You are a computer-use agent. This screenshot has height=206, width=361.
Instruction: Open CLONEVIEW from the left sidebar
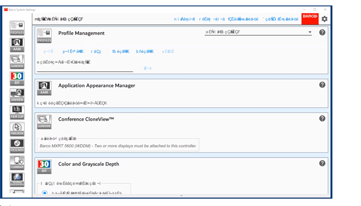pyautogui.click(x=17, y=61)
